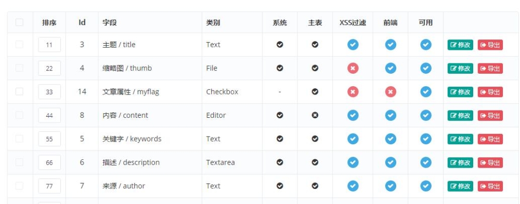Click 主表 check icon for keywords row
Viewport: 520px width, 204px height.
click(315, 139)
